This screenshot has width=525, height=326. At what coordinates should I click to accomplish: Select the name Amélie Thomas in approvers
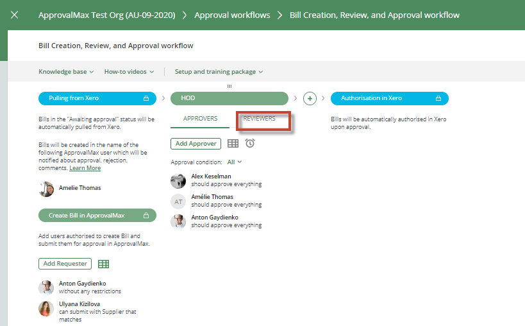coord(212,196)
